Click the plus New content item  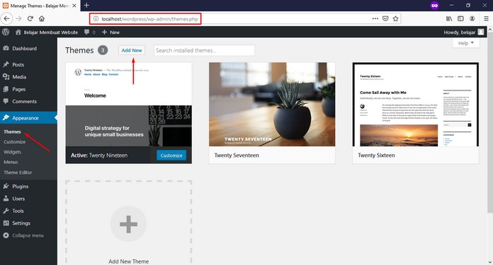[x=110, y=32]
